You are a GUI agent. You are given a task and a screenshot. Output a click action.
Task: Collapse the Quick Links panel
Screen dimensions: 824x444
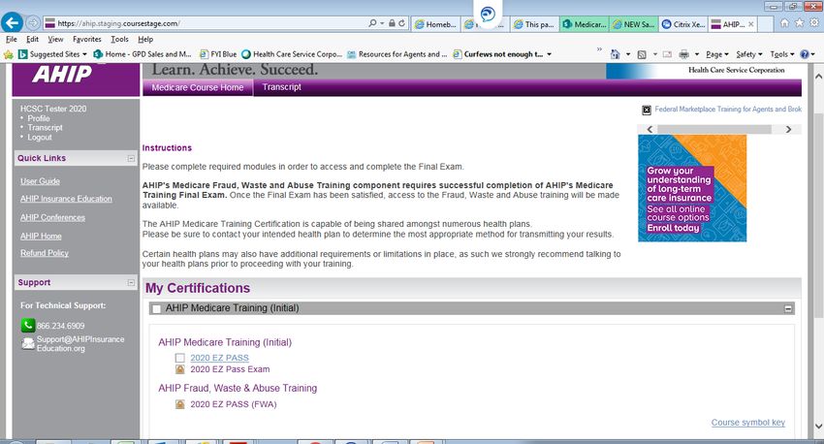coord(131,158)
